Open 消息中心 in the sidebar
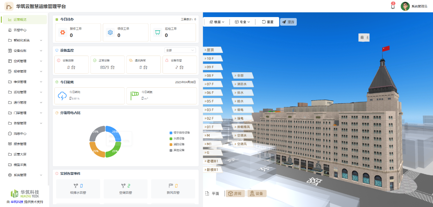This screenshot has height=207, width=433. tap(20, 134)
